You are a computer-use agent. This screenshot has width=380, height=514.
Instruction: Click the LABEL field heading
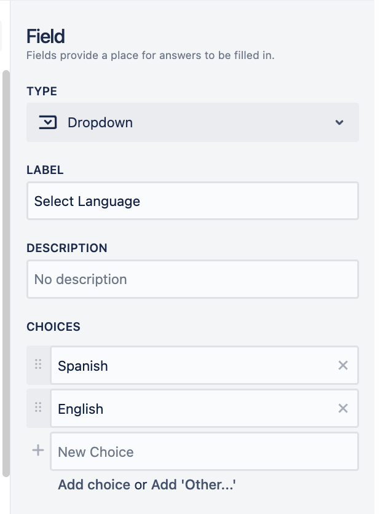tap(45, 170)
